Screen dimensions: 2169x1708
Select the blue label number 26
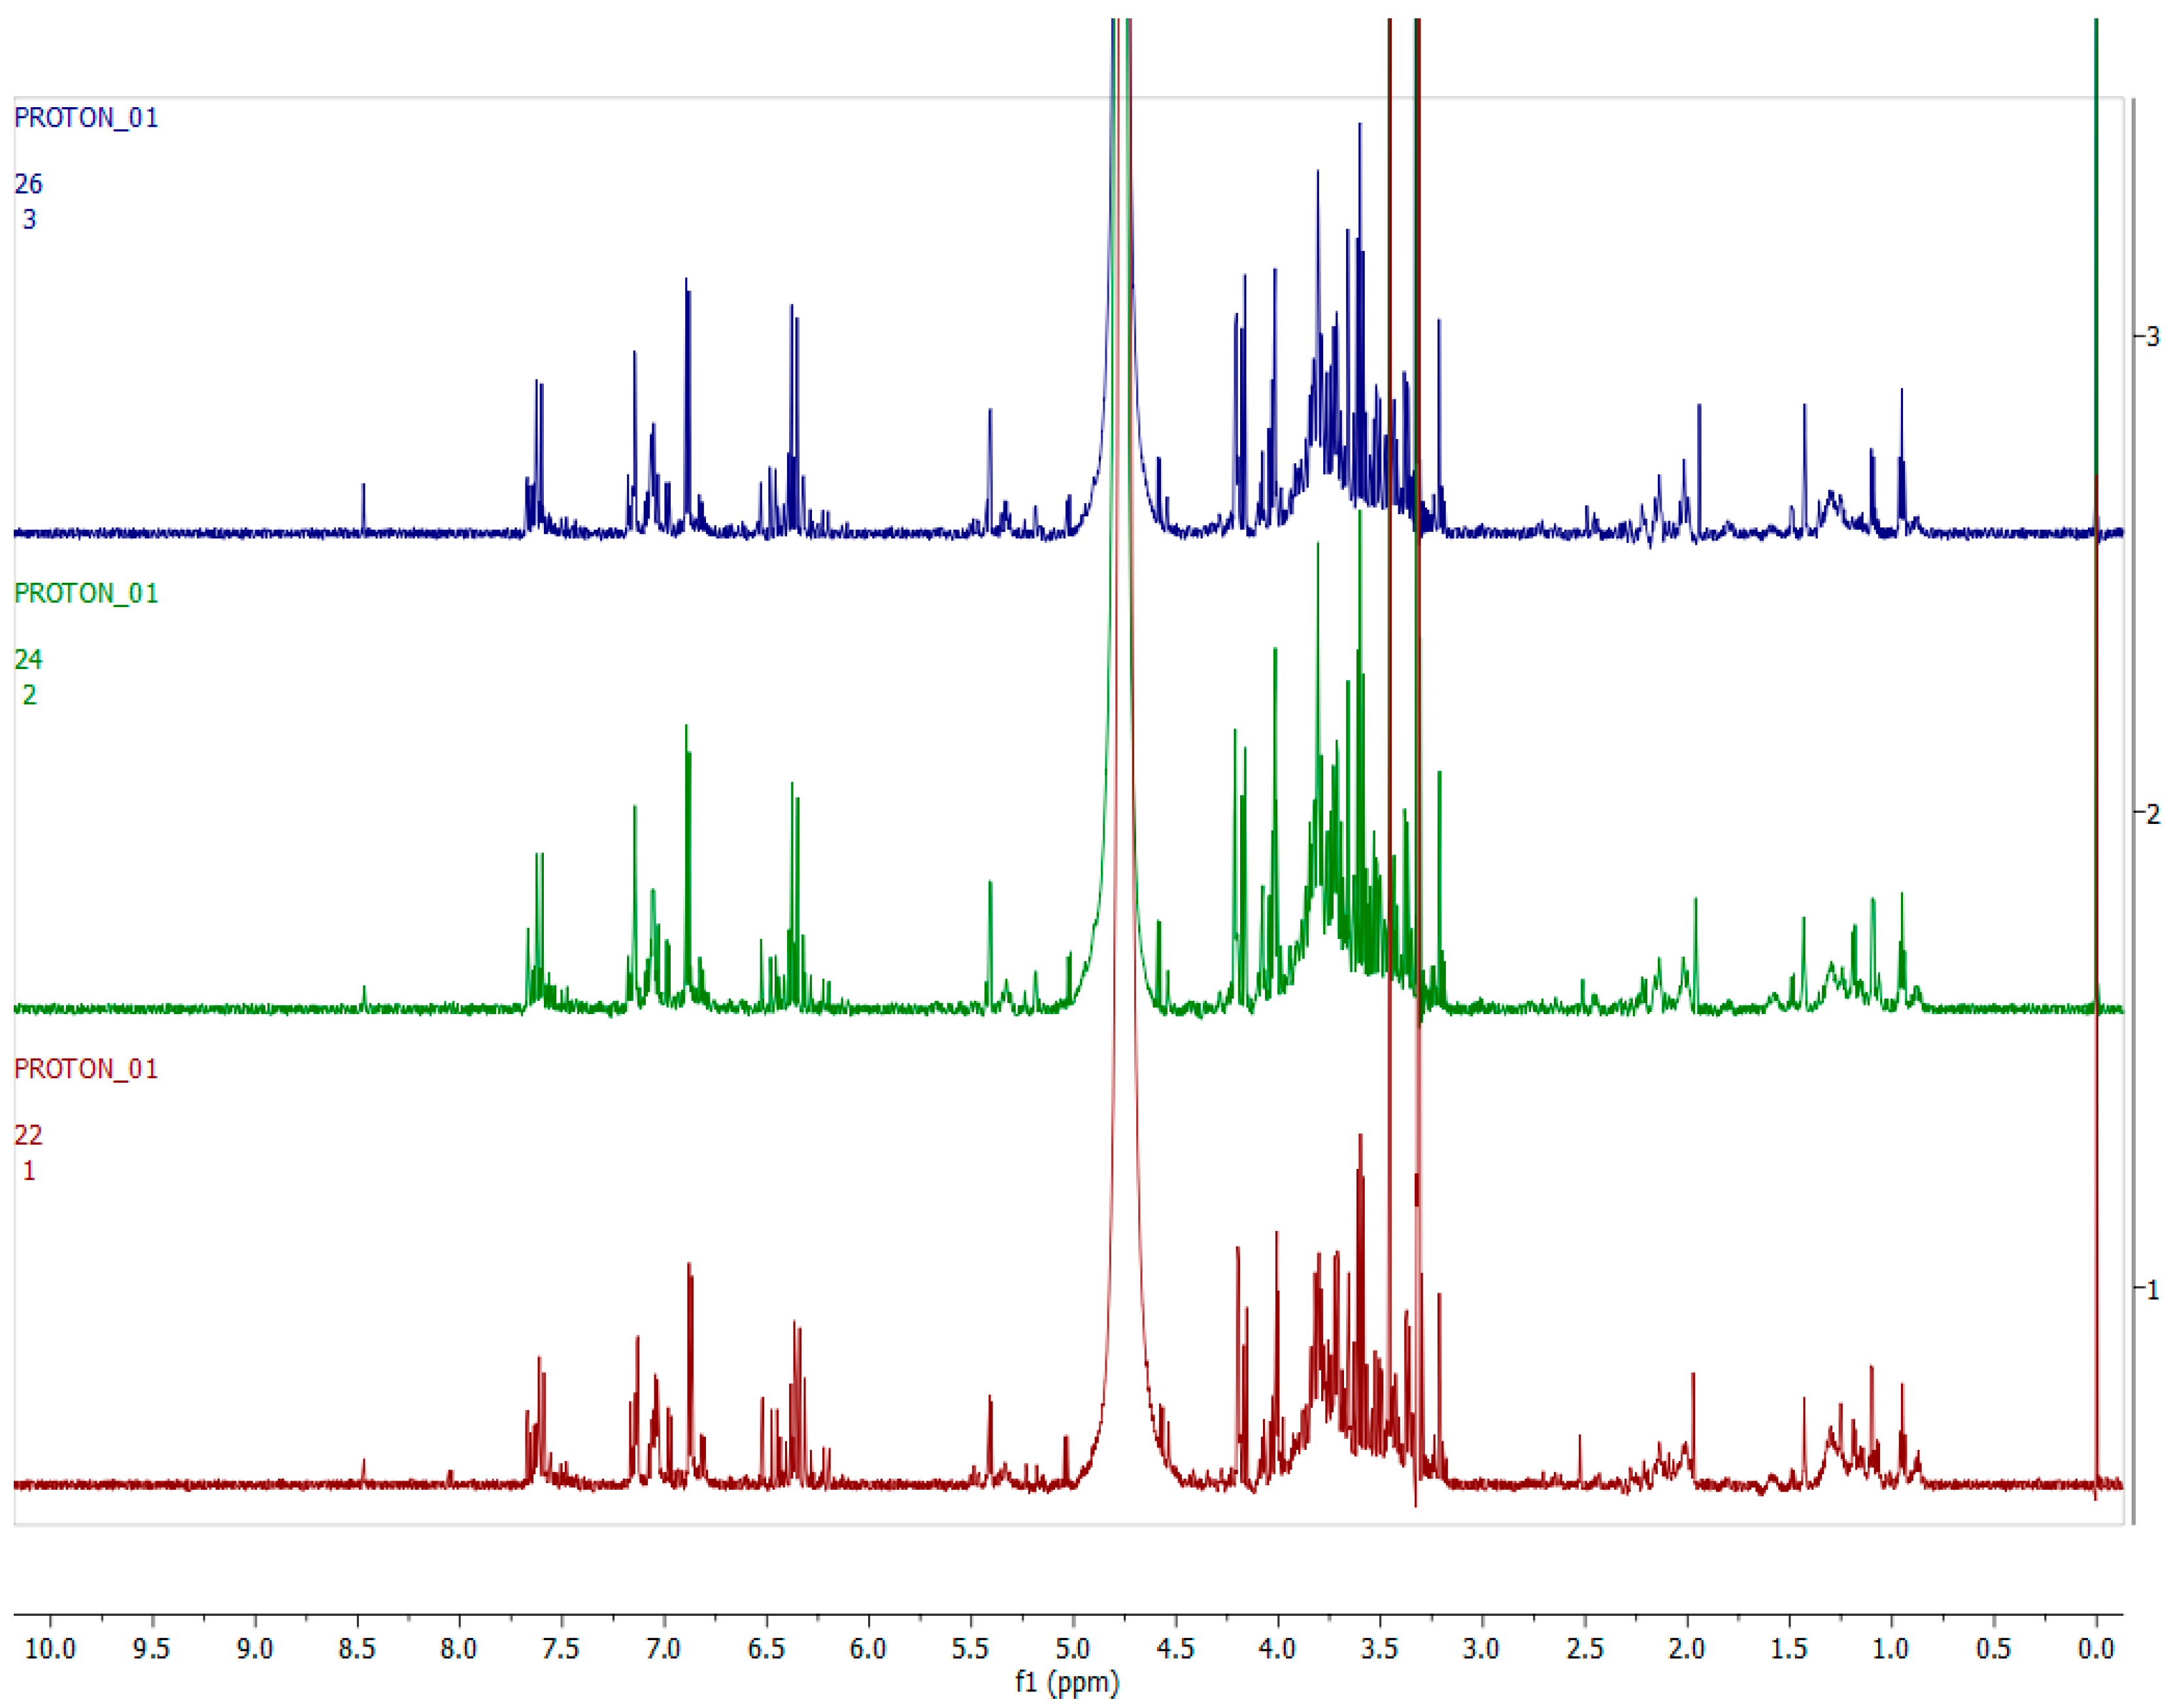28,184
